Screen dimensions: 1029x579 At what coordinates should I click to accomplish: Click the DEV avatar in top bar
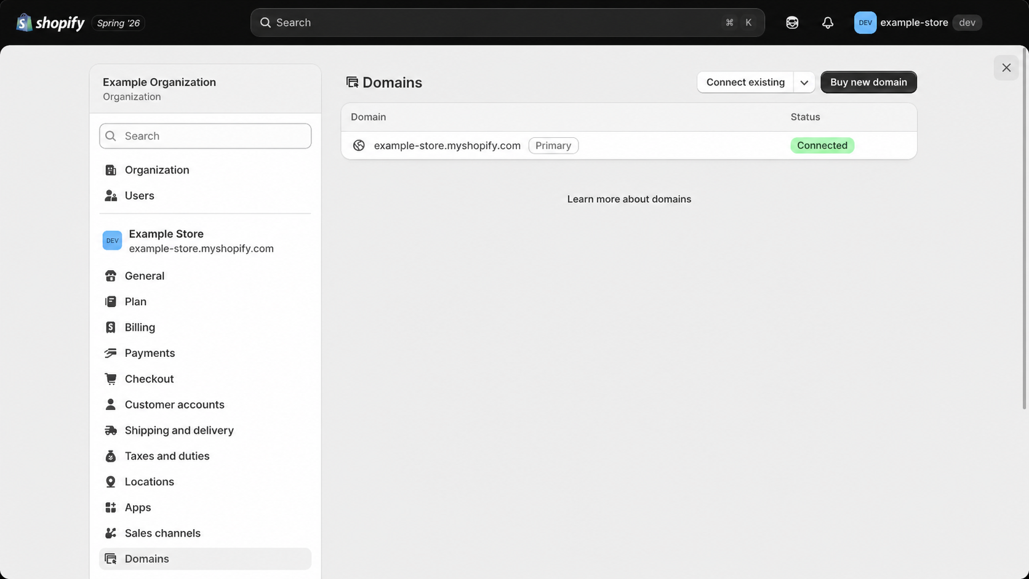tap(865, 23)
